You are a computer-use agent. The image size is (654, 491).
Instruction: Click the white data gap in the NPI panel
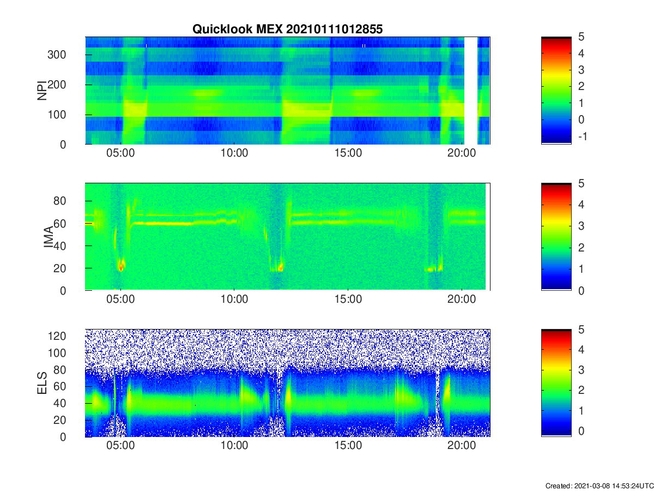point(471,91)
